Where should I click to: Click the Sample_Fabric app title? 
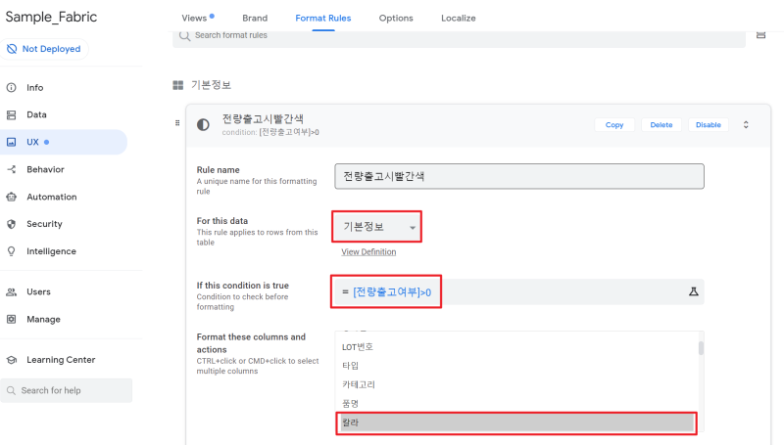(x=51, y=17)
